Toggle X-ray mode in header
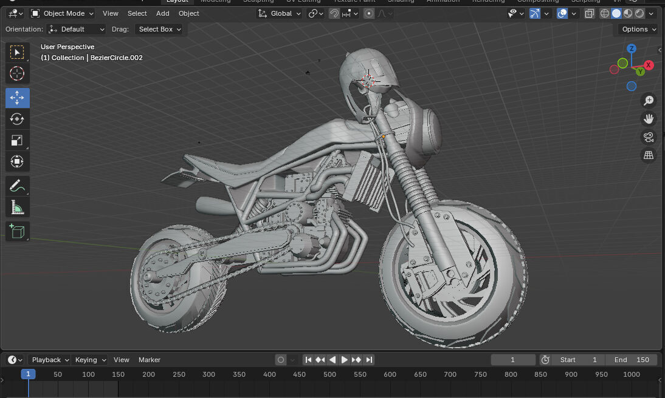The height and width of the screenshot is (398, 665). (x=590, y=13)
